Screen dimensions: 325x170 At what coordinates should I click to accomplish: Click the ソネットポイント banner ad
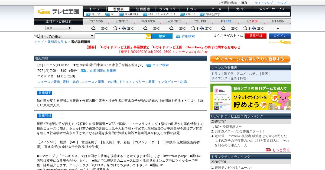[x=251, y=97]
